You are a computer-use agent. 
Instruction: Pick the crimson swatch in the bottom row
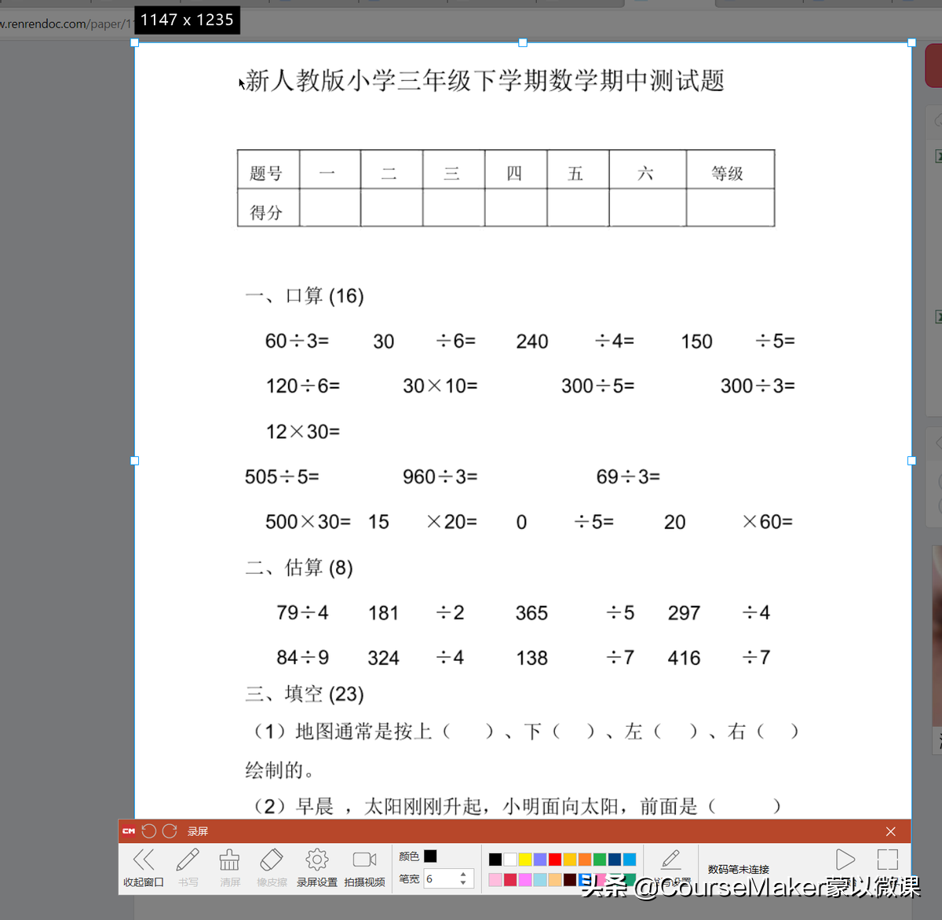coord(510,880)
